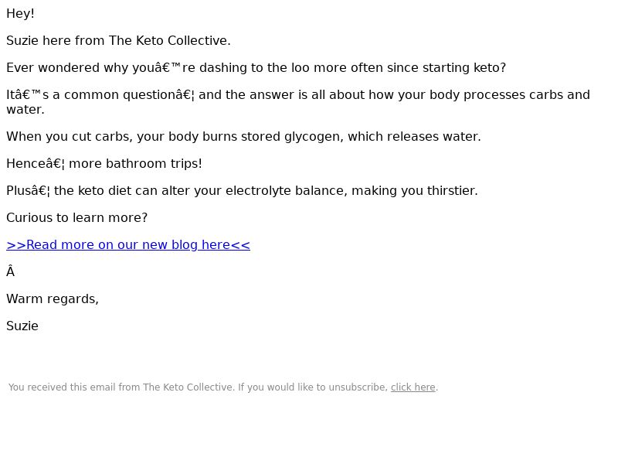Click the unsubscribe 'click here' link

tap(413, 387)
